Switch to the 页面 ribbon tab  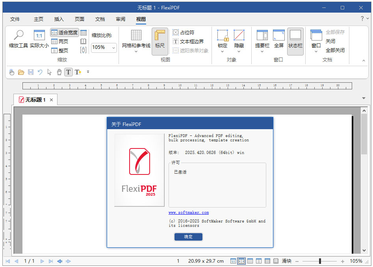(80, 19)
